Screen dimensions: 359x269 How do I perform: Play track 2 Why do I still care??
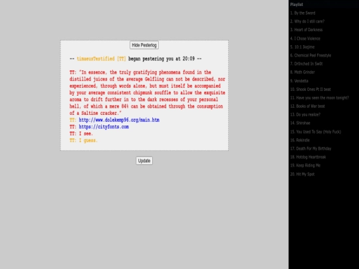pos(307,21)
